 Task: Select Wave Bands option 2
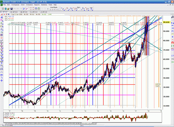tap(50, 9)
